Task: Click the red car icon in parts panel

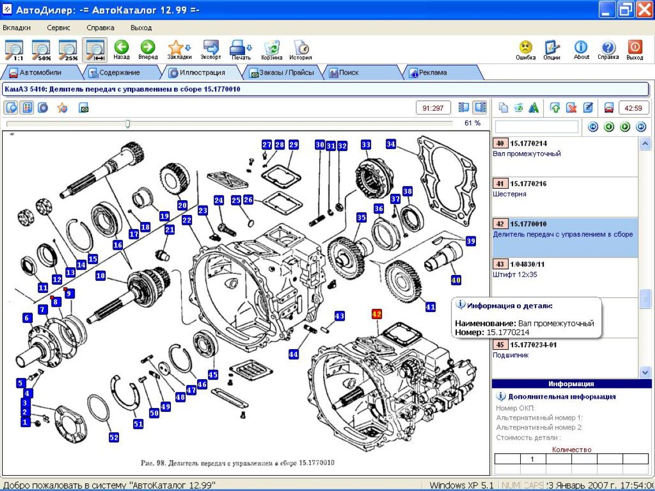Action: pyautogui.click(x=610, y=107)
